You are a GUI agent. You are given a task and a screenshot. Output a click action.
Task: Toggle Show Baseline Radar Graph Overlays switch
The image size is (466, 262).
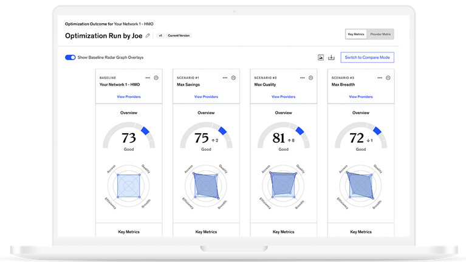[70, 57]
